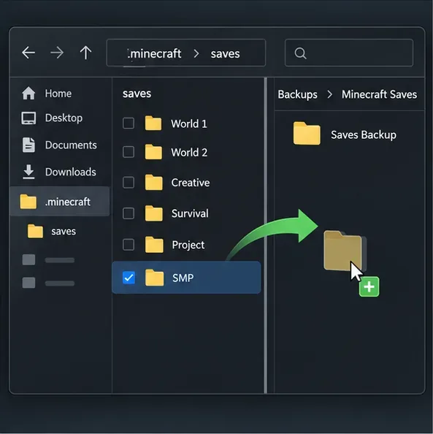The image size is (433, 434).
Task: Click the Survival folder icon
Action: click(x=154, y=213)
